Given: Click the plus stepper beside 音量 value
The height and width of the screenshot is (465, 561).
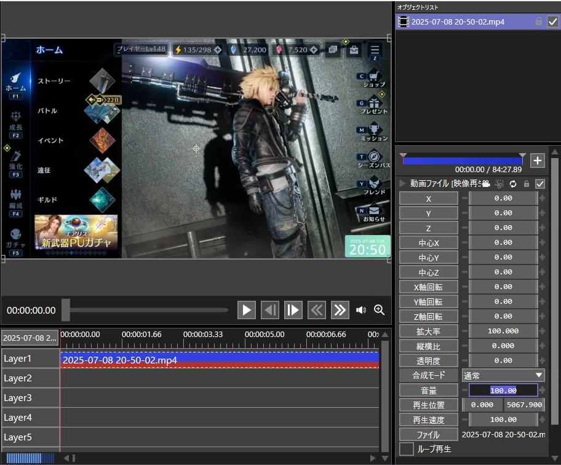Looking at the screenshot, I should coord(542,390).
